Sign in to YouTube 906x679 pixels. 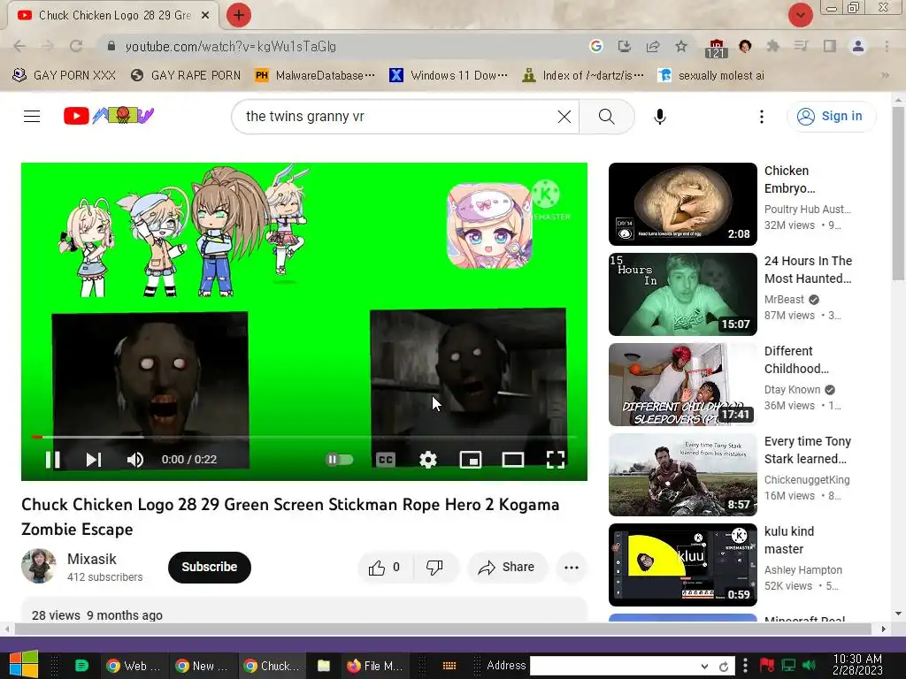point(830,116)
